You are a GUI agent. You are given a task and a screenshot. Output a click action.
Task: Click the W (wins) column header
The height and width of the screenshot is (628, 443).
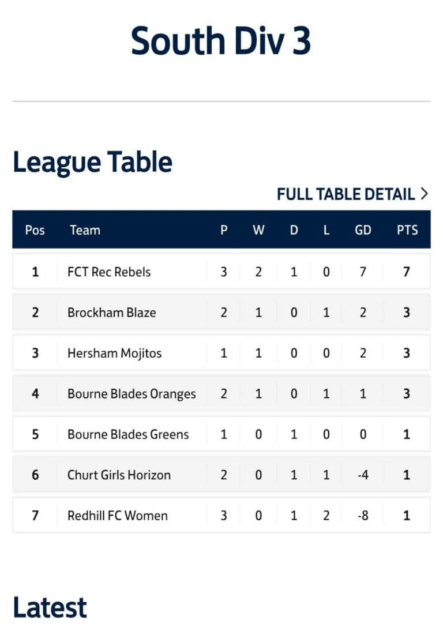258,230
